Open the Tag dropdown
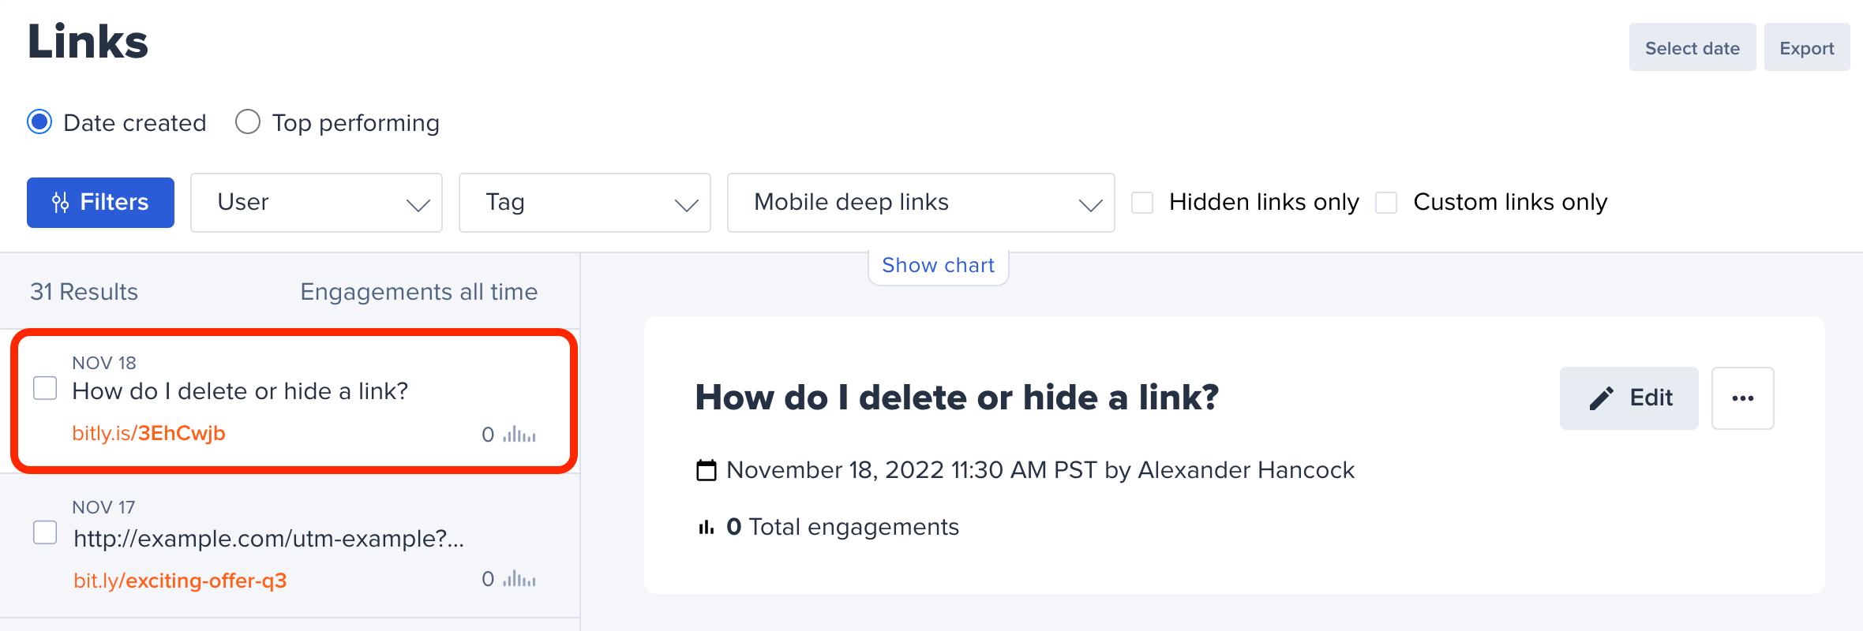This screenshot has width=1863, height=631. coord(584,202)
